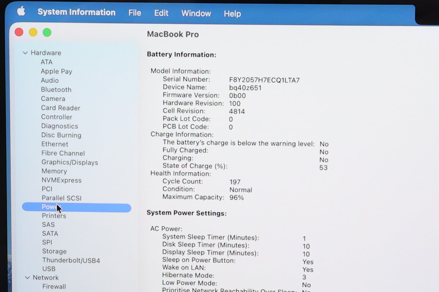Collapse the Network section chevron
The height and width of the screenshot is (292, 439).
click(27, 277)
